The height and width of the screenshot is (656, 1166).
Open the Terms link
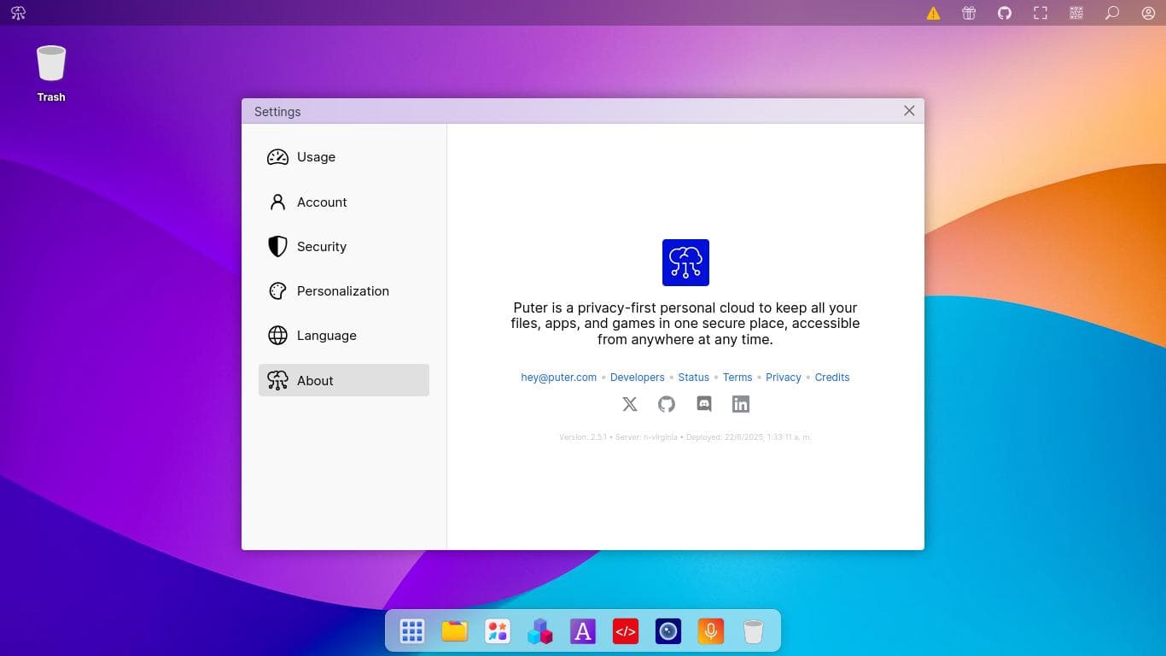pos(737,377)
